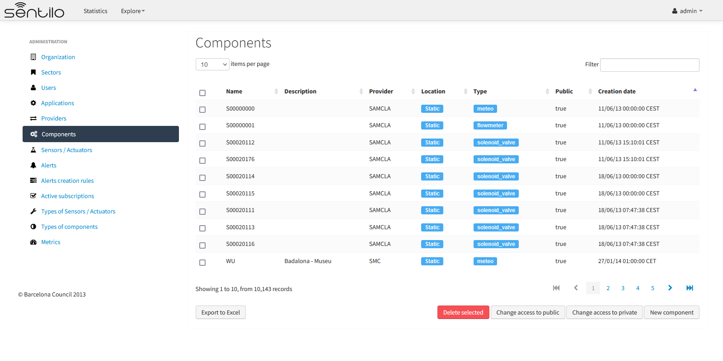This screenshot has height=361, width=723.
Task: Click the Alerts creation rules list icon
Action: pyautogui.click(x=33, y=180)
